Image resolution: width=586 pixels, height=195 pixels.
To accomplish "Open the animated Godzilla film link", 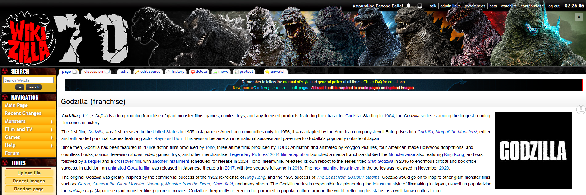I will 129,168.
